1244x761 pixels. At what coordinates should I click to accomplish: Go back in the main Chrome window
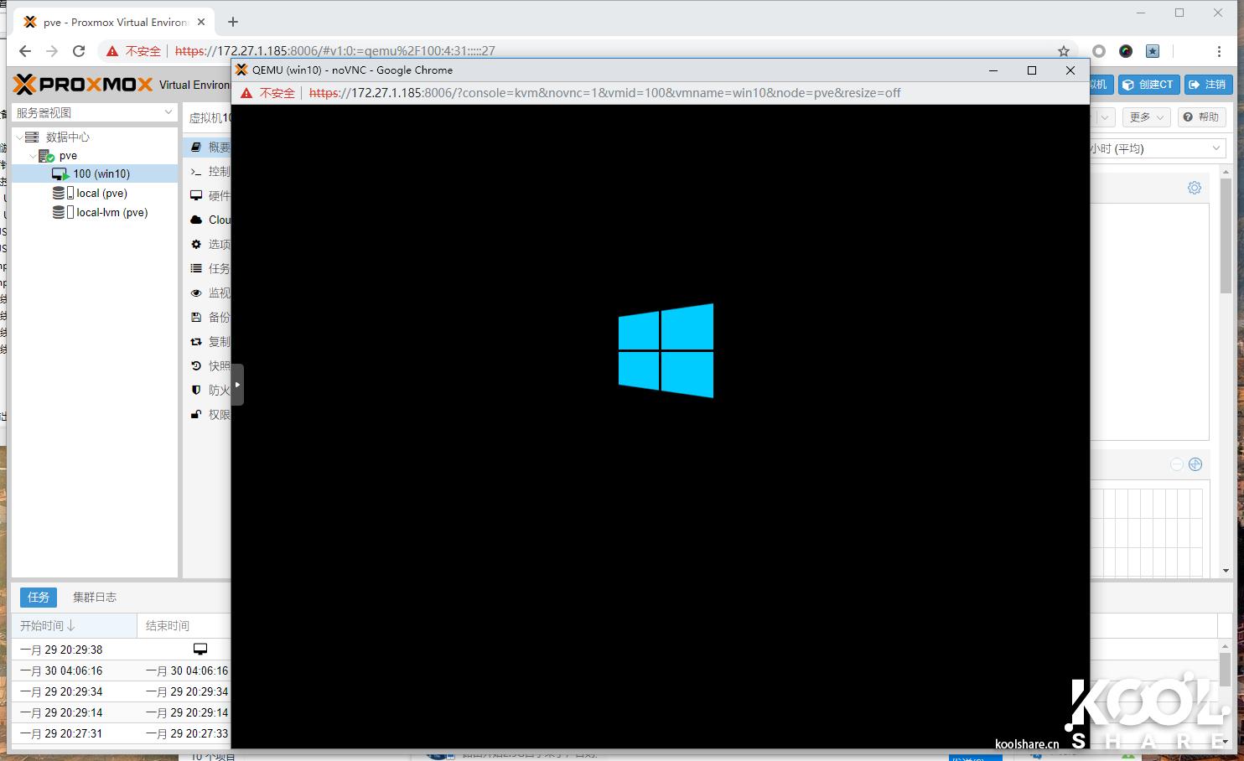click(x=25, y=51)
